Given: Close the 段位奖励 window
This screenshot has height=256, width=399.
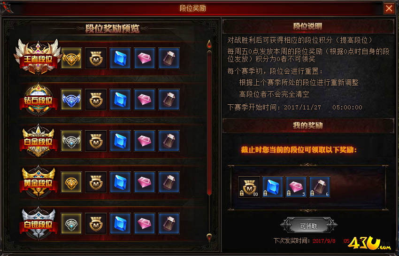Looking at the screenshot, I should (x=389, y=8).
